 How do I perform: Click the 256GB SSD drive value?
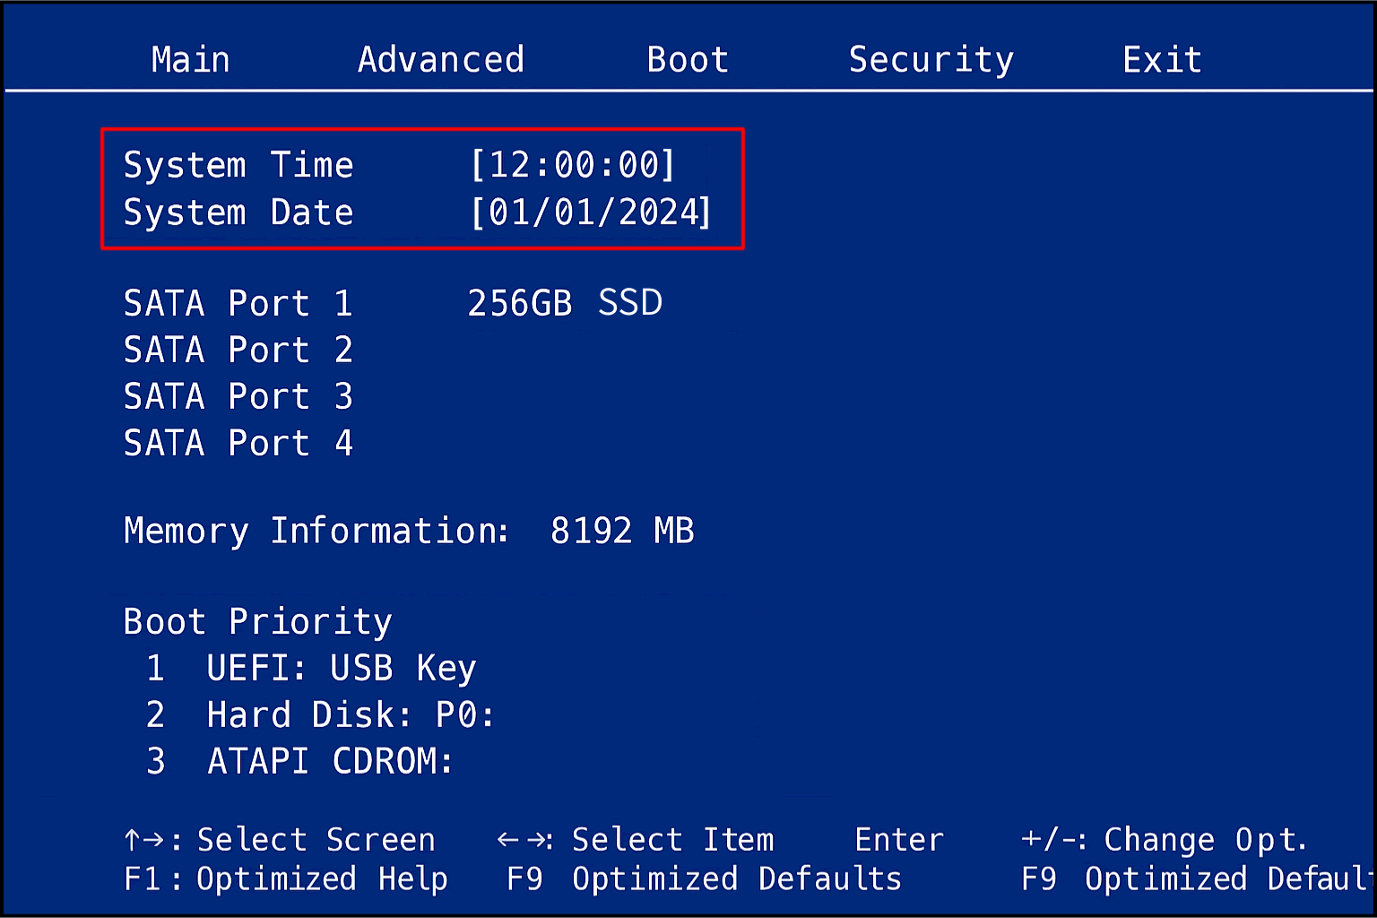[565, 304]
